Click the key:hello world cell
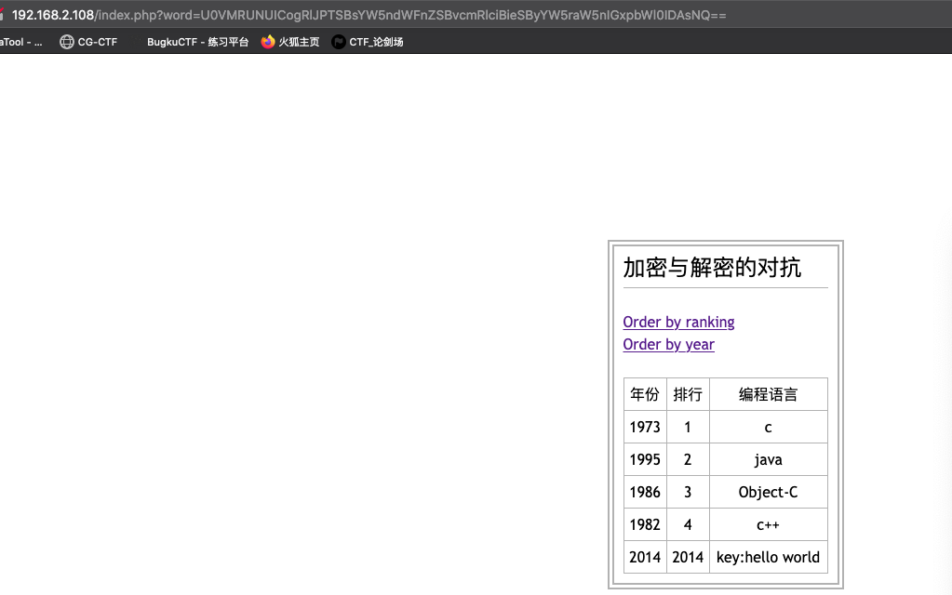This screenshot has height=595, width=952. click(x=768, y=557)
